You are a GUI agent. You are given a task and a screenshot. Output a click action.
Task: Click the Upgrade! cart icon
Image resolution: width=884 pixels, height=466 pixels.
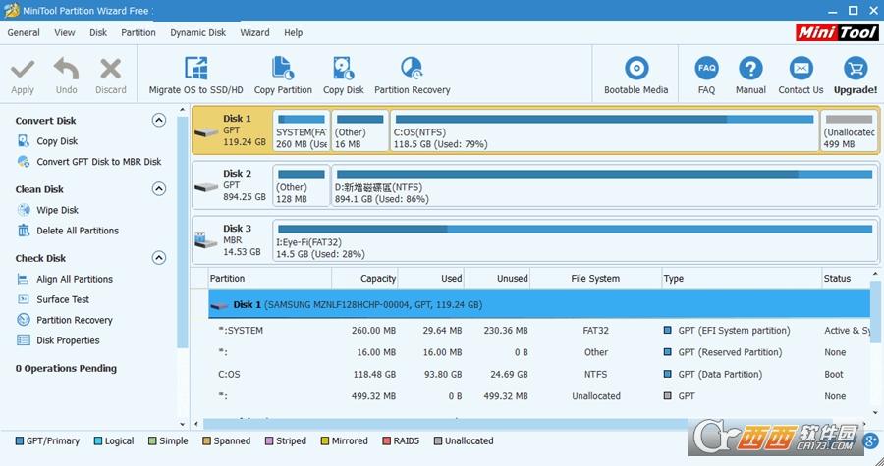[856, 68]
